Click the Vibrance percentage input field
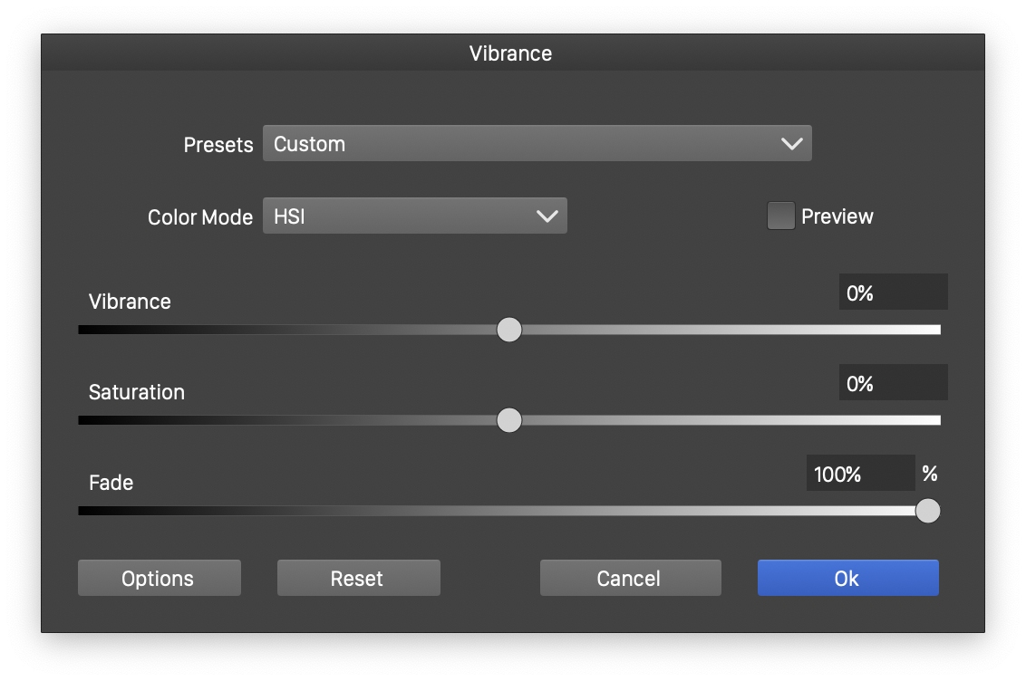Screen dimensions: 1026x681 point(893,293)
